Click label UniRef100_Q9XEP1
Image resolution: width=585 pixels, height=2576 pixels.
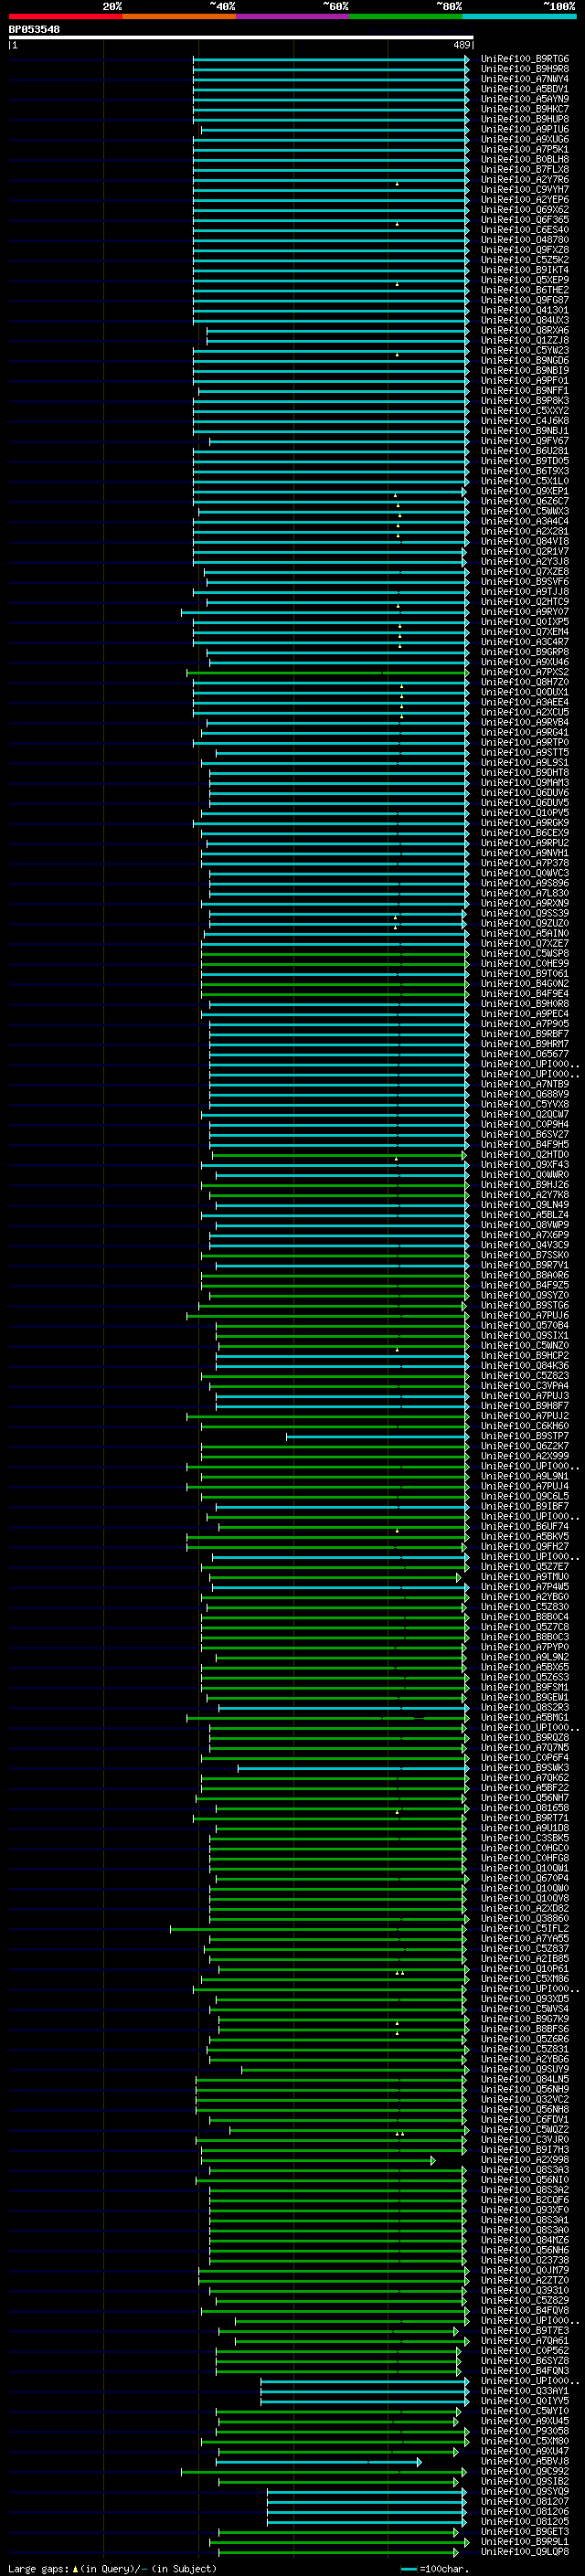[x=525, y=491]
